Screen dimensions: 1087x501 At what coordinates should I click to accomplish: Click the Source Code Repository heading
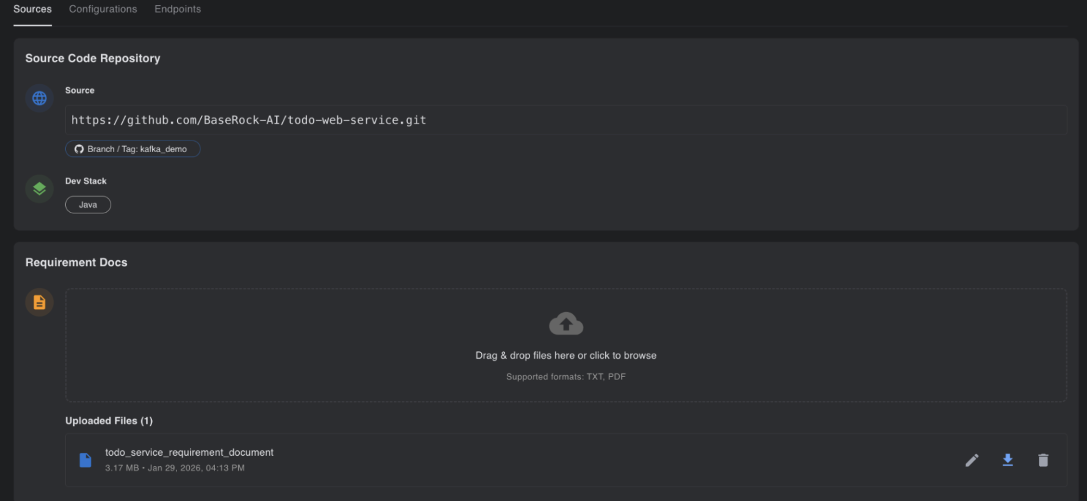click(93, 59)
